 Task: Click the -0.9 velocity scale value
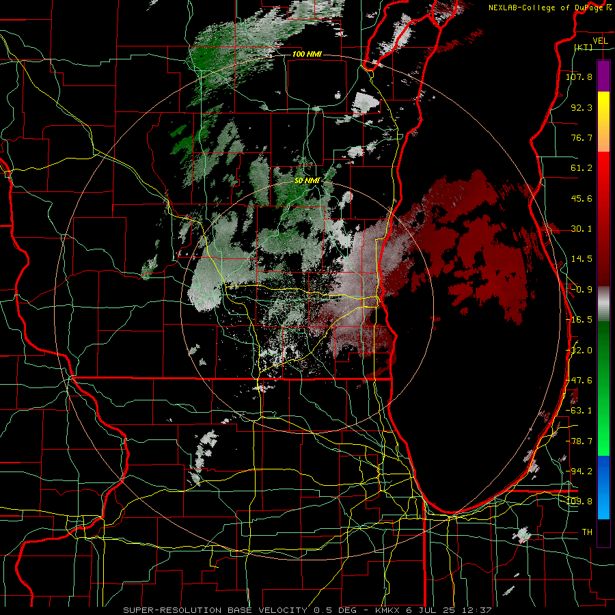(582, 290)
